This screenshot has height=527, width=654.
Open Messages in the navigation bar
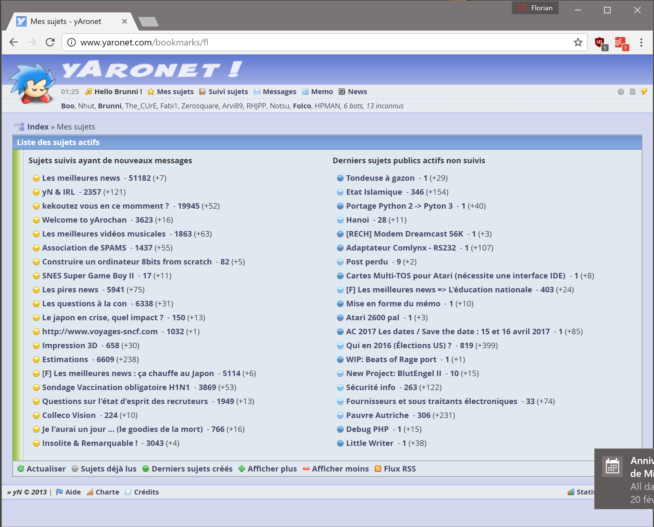(x=279, y=92)
